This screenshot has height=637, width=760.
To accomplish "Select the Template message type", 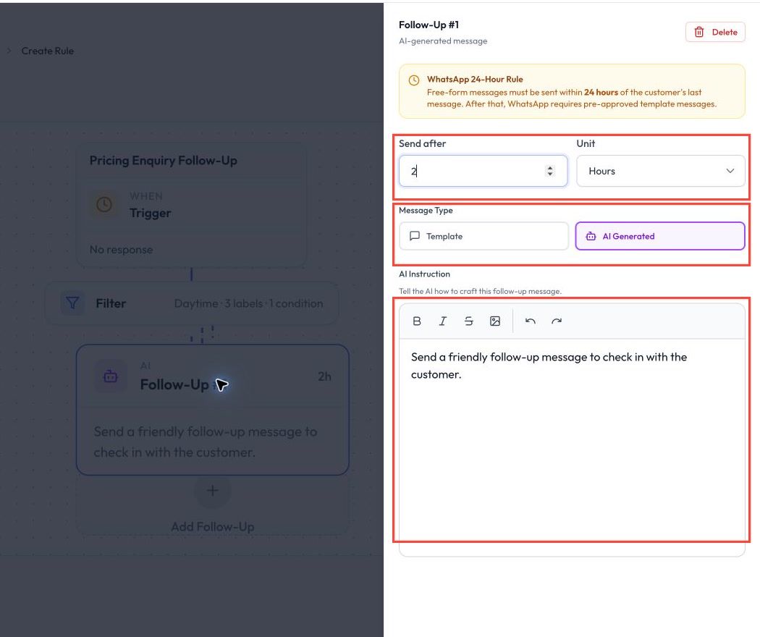I will [484, 236].
